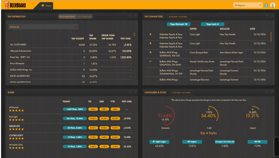The height and width of the screenshot is (158, 279).
Task: Expand the Categories & Styles panel
Action: (272, 92)
